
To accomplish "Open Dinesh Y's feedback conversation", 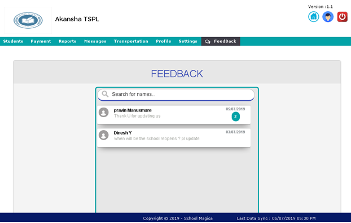I will click(x=174, y=137).
